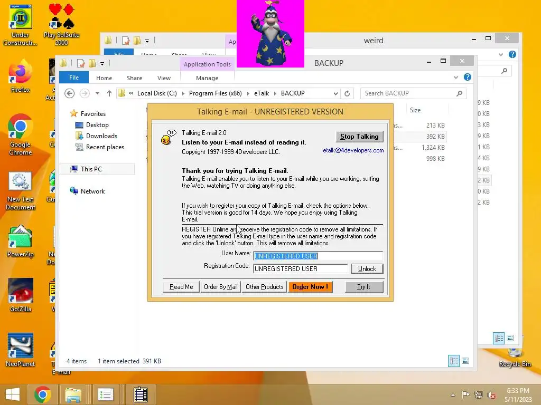Click the wizard character animation

click(270, 33)
